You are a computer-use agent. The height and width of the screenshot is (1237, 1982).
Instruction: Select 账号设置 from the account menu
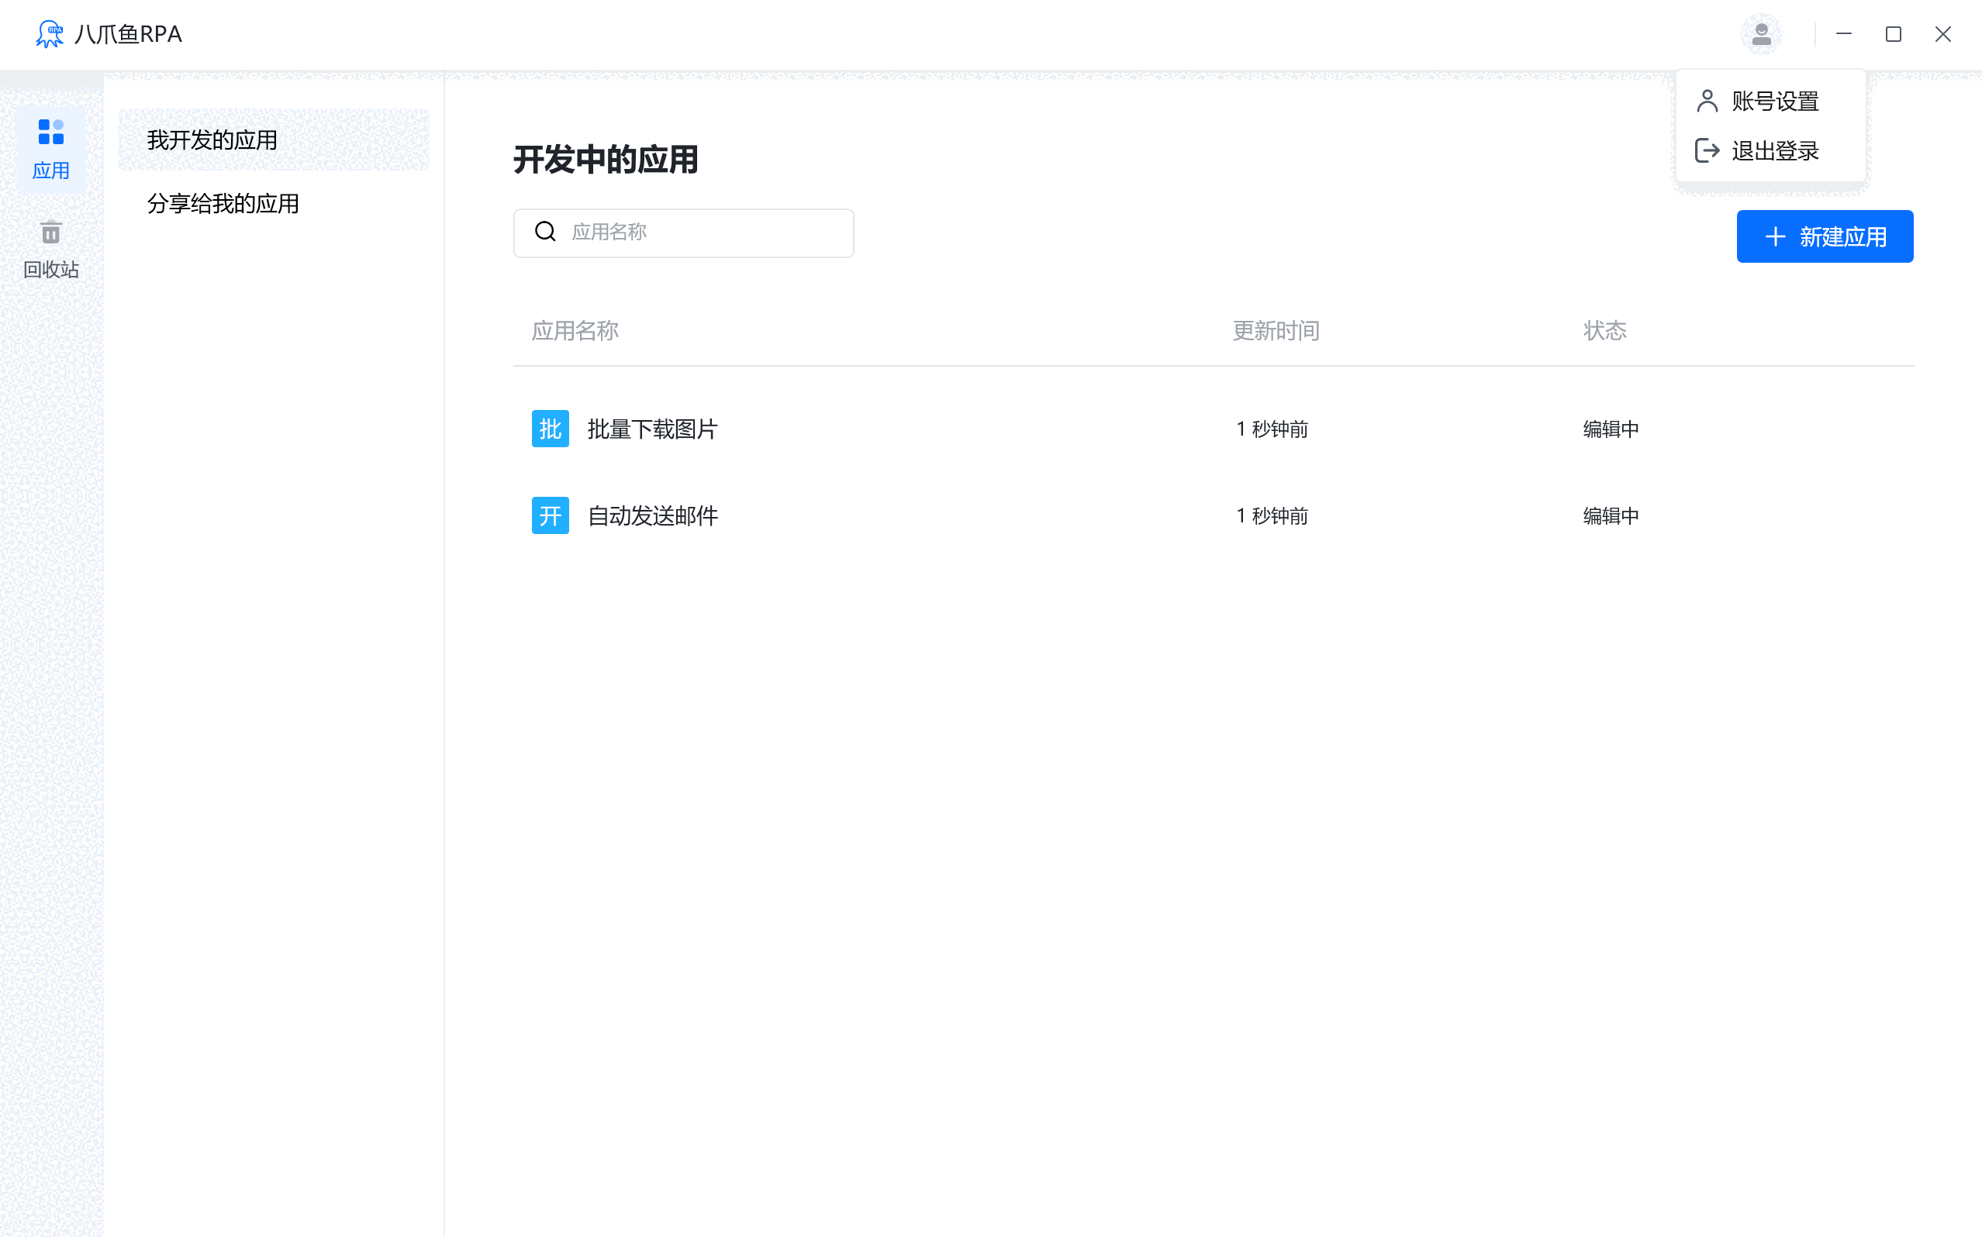click(x=1775, y=100)
